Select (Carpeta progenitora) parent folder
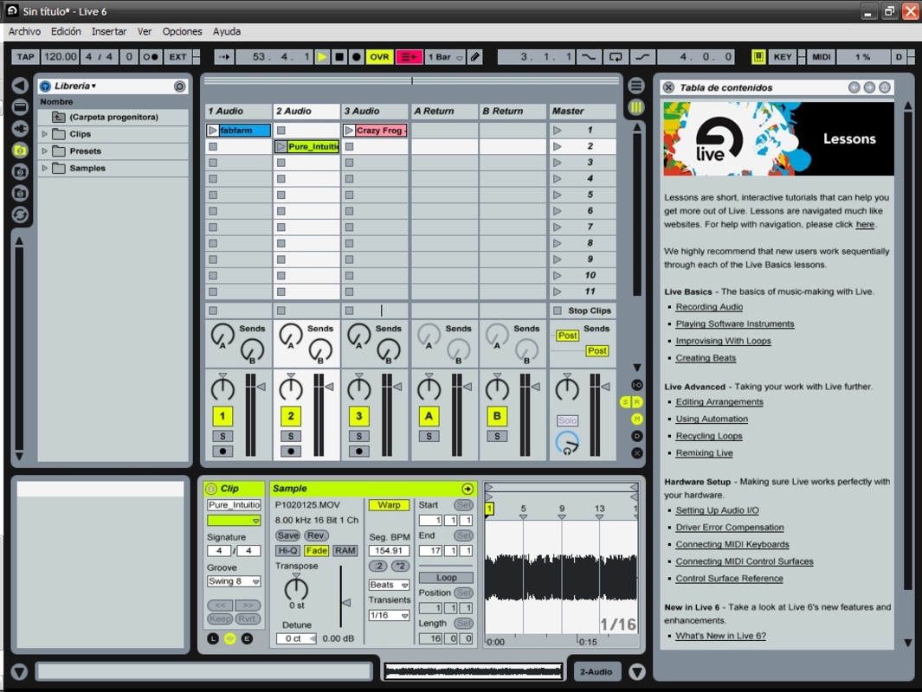Screen dimensions: 922x692 point(113,117)
